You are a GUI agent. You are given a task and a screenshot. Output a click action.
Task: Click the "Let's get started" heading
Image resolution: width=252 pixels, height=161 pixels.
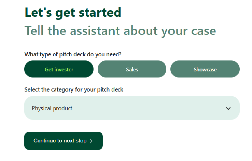tap(73, 12)
